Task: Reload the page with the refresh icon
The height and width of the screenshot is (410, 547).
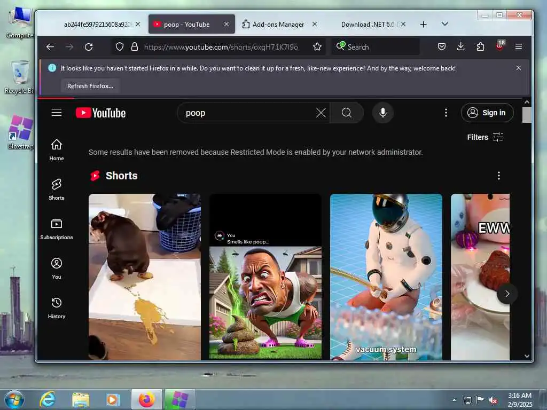Action: click(x=89, y=47)
